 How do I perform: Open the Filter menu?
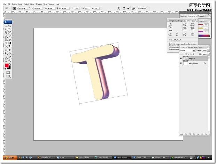click(x=32, y=4)
